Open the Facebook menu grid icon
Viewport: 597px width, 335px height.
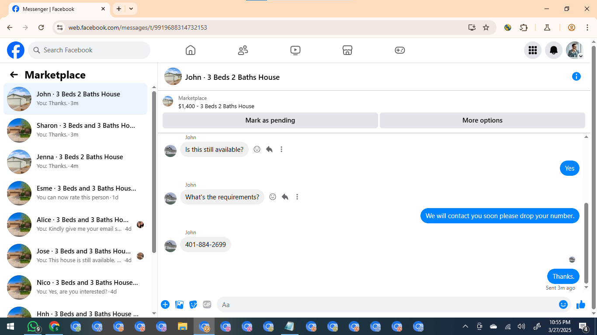tap(533, 50)
